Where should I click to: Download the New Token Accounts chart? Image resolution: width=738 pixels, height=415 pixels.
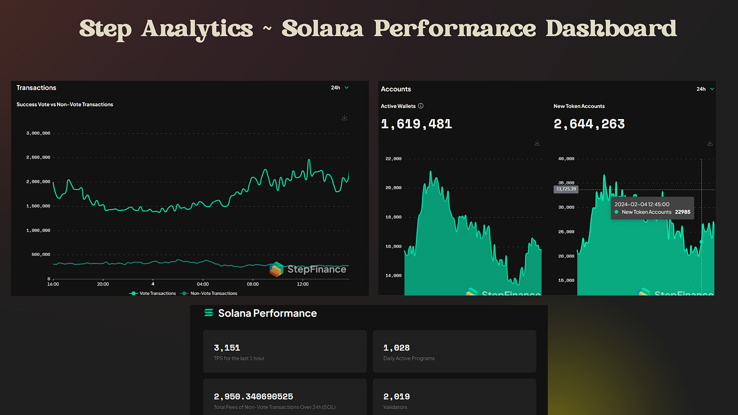[x=710, y=143]
